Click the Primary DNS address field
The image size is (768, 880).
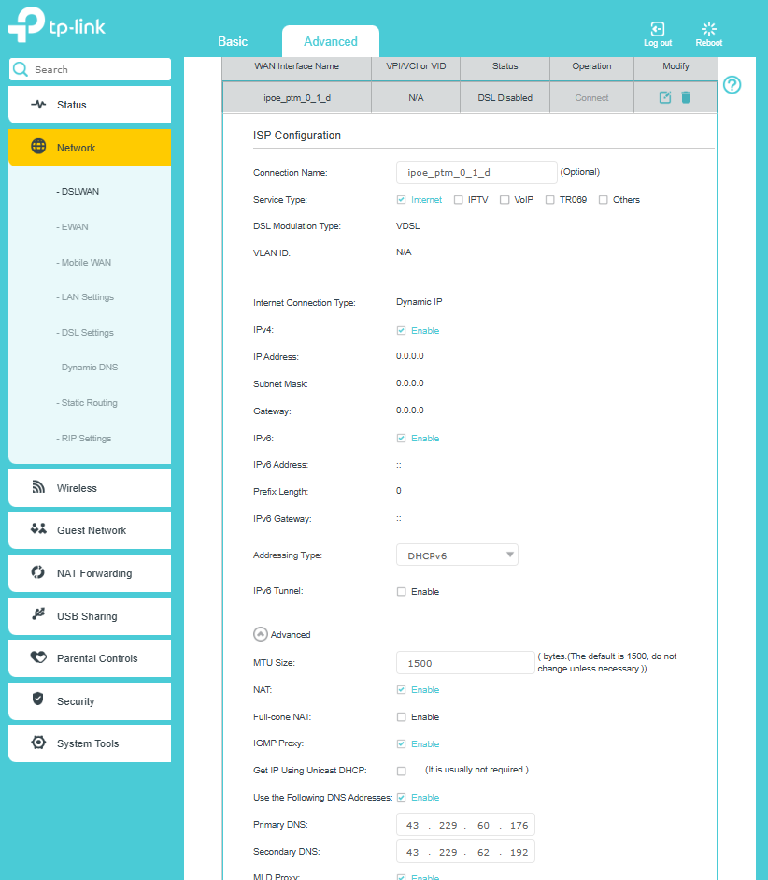(465, 825)
